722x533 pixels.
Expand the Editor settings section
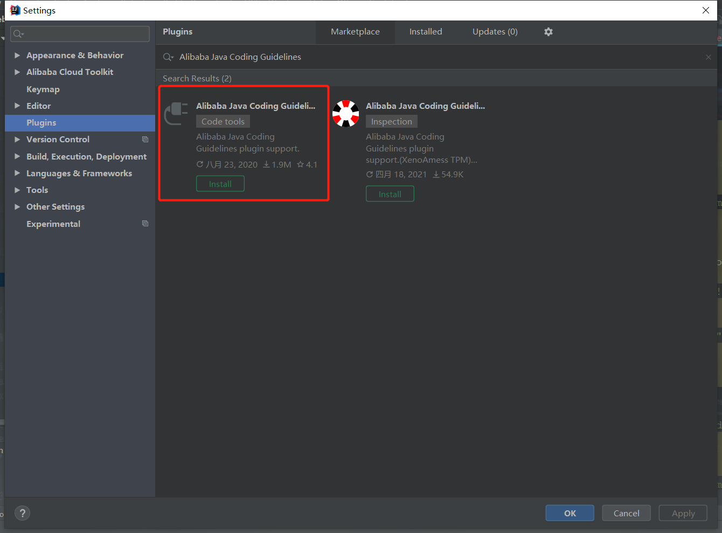point(17,106)
